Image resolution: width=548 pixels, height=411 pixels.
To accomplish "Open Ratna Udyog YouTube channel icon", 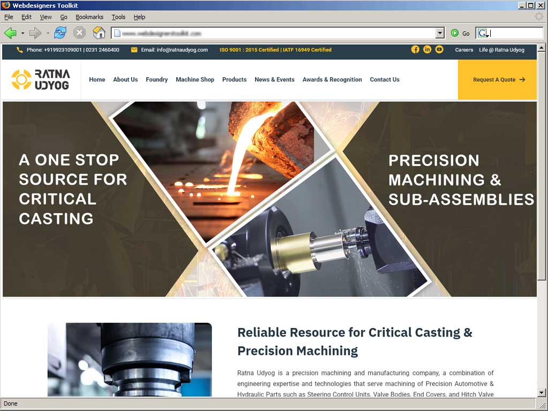I will click(439, 50).
